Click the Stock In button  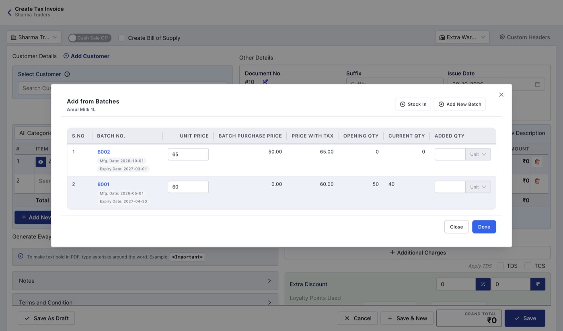click(x=413, y=104)
